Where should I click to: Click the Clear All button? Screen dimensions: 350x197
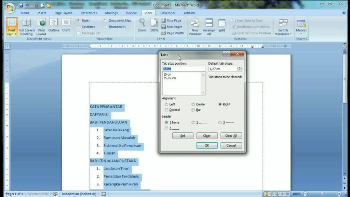[231, 135]
